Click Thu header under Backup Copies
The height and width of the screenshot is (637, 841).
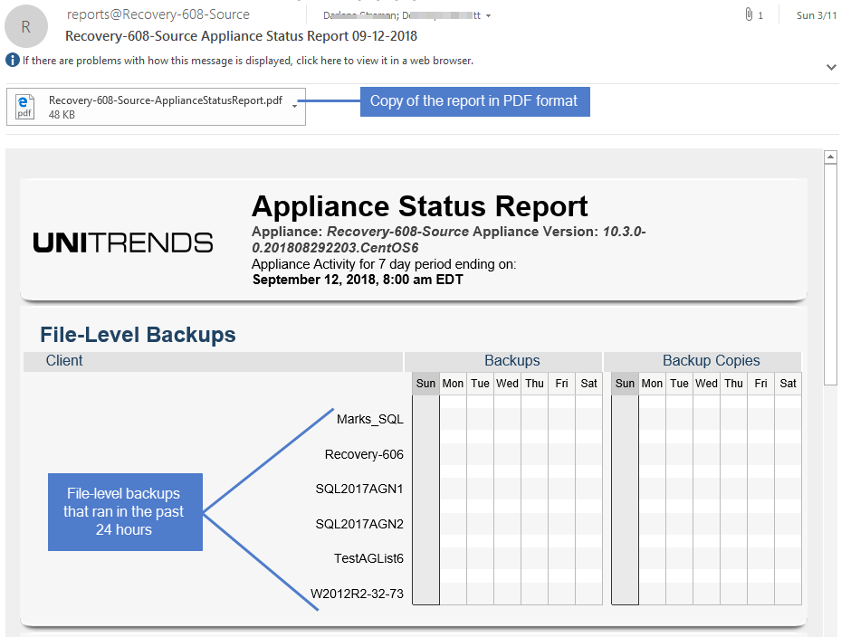733,384
